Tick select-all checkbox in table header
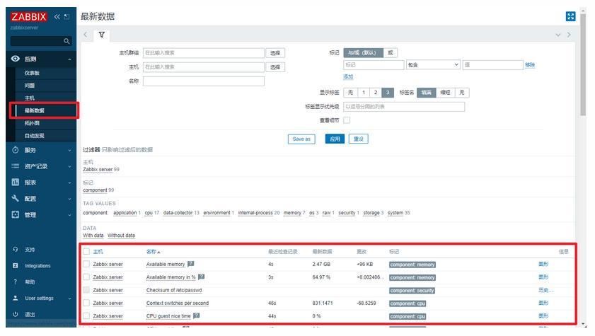 click(86, 251)
